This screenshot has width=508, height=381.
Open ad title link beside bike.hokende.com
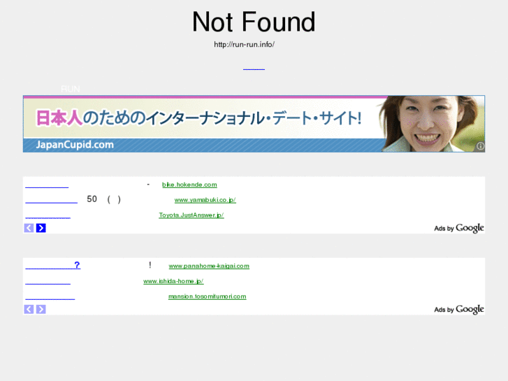(47, 185)
